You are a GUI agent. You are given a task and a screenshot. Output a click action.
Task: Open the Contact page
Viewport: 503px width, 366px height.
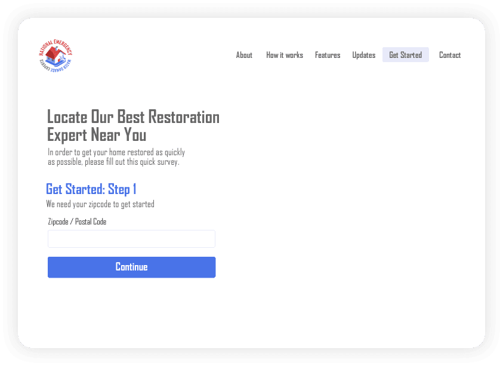pyautogui.click(x=449, y=55)
